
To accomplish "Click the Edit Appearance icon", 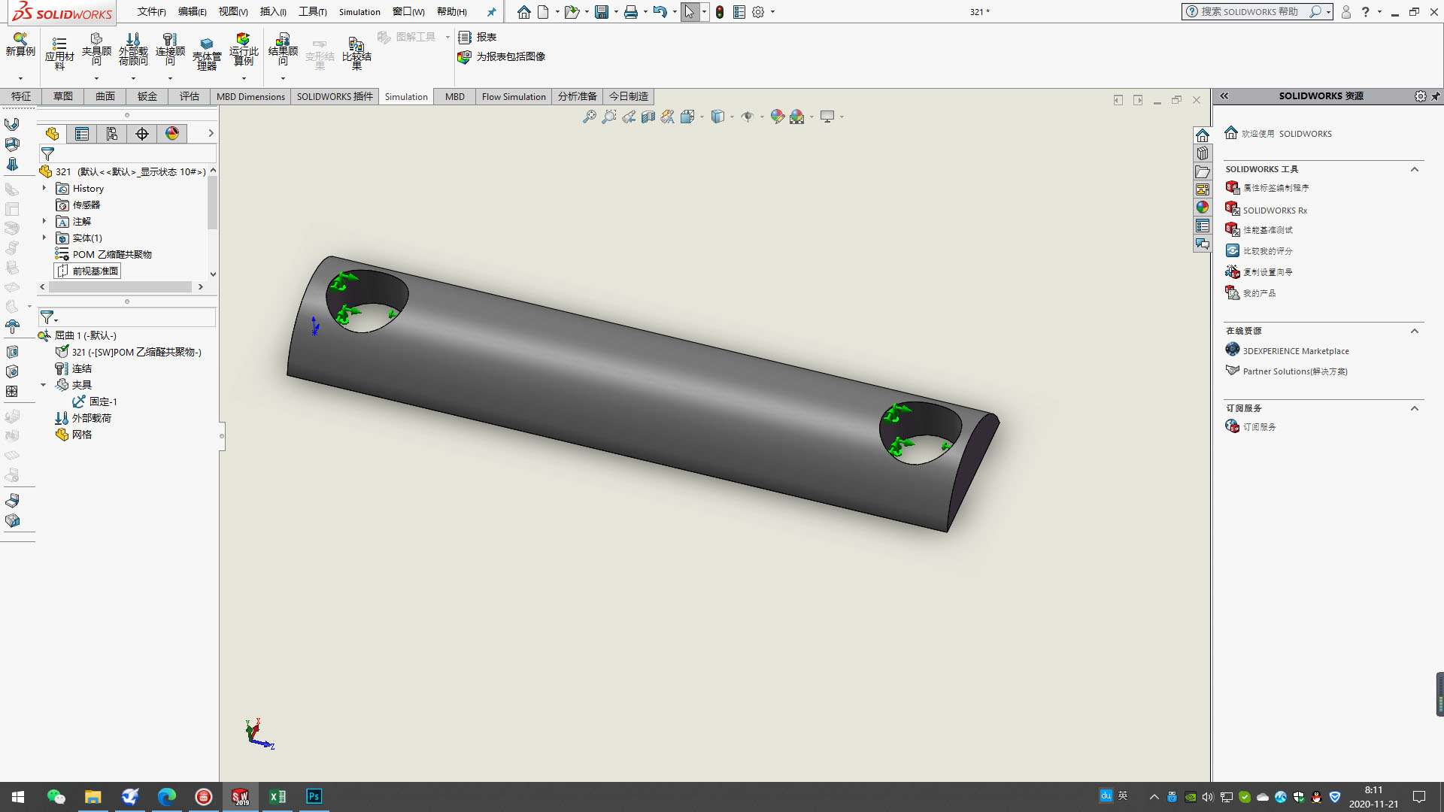I will click(778, 117).
